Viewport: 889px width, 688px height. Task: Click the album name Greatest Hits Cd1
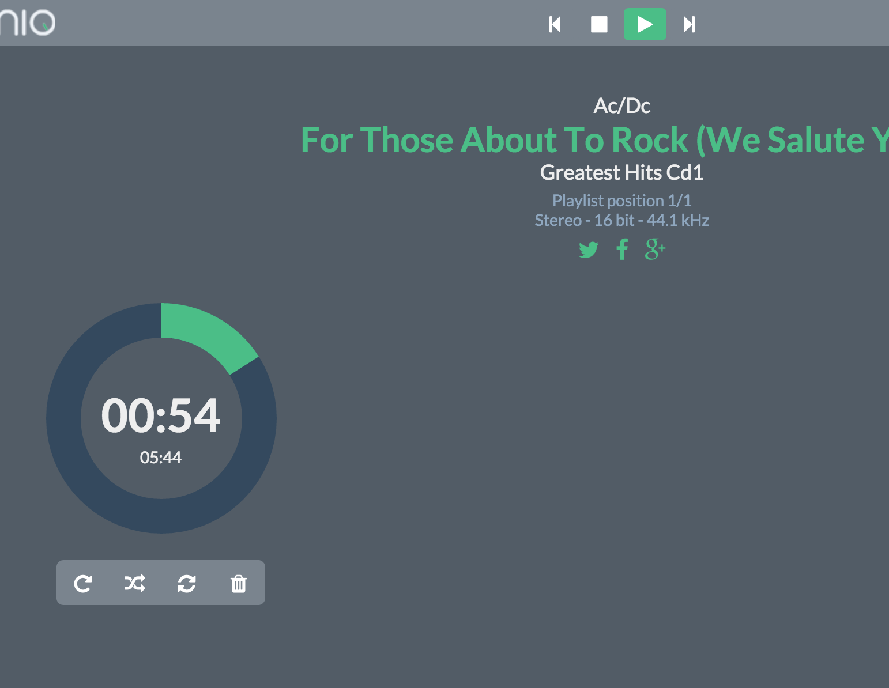pos(622,172)
